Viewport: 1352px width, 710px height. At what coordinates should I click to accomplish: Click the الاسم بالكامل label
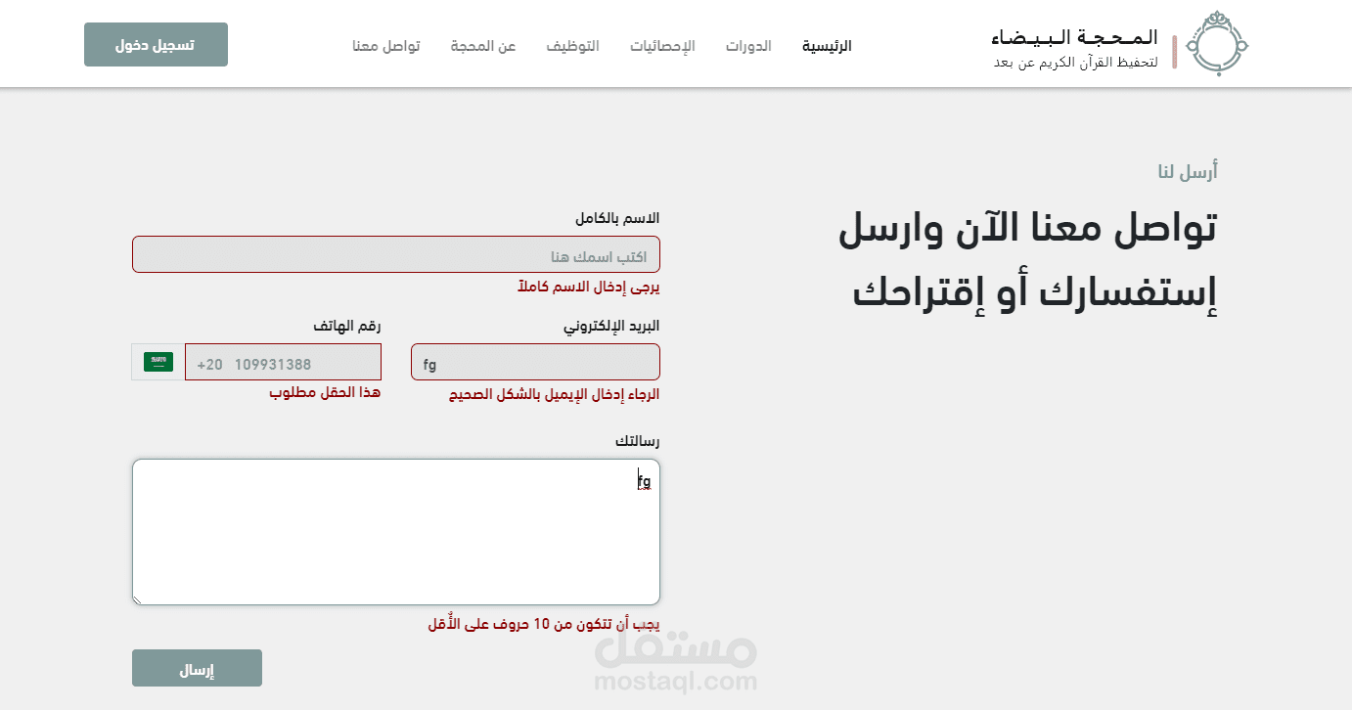click(617, 218)
